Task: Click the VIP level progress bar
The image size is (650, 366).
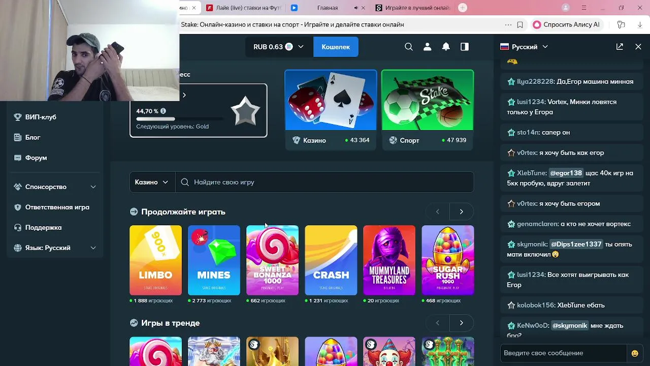Action: pos(180,119)
